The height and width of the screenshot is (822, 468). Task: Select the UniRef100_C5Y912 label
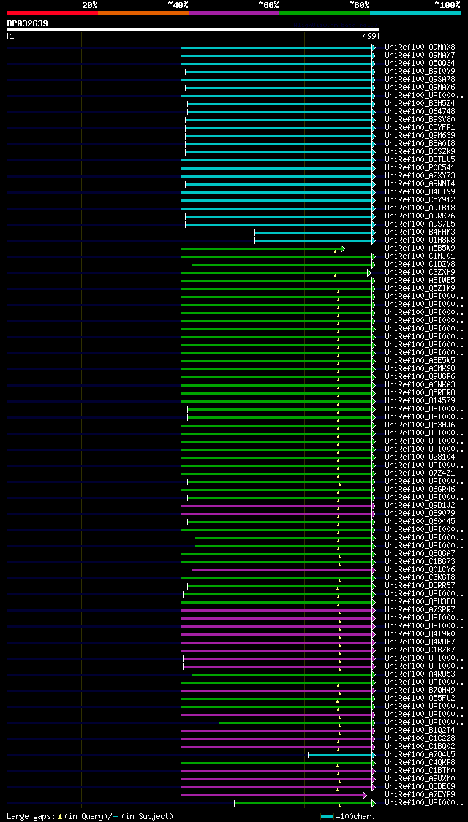[420, 199]
